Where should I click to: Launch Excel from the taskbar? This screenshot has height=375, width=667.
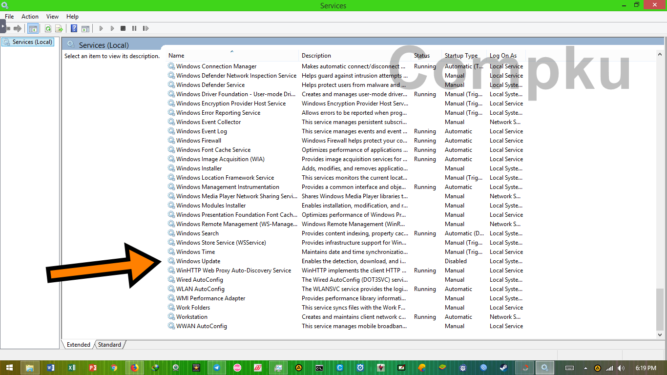click(x=72, y=368)
